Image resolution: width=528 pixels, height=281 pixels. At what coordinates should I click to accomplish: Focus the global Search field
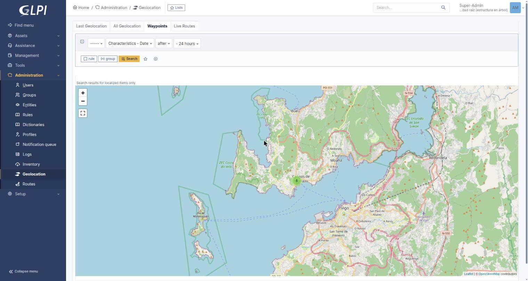406,8
